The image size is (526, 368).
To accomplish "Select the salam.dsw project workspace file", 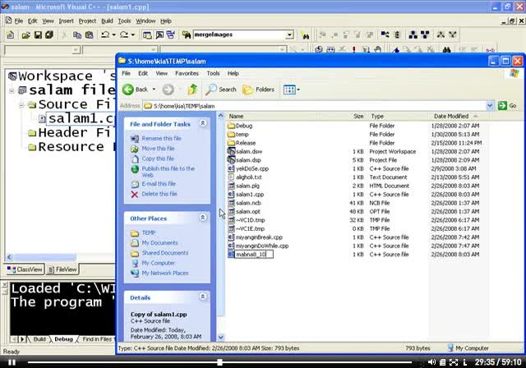I will pyautogui.click(x=249, y=152).
